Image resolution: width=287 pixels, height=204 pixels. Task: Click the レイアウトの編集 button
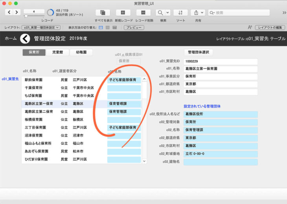pyautogui.click(x=270, y=27)
